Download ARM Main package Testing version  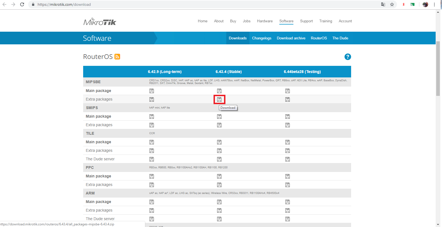pyautogui.click(x=288, y=202)
